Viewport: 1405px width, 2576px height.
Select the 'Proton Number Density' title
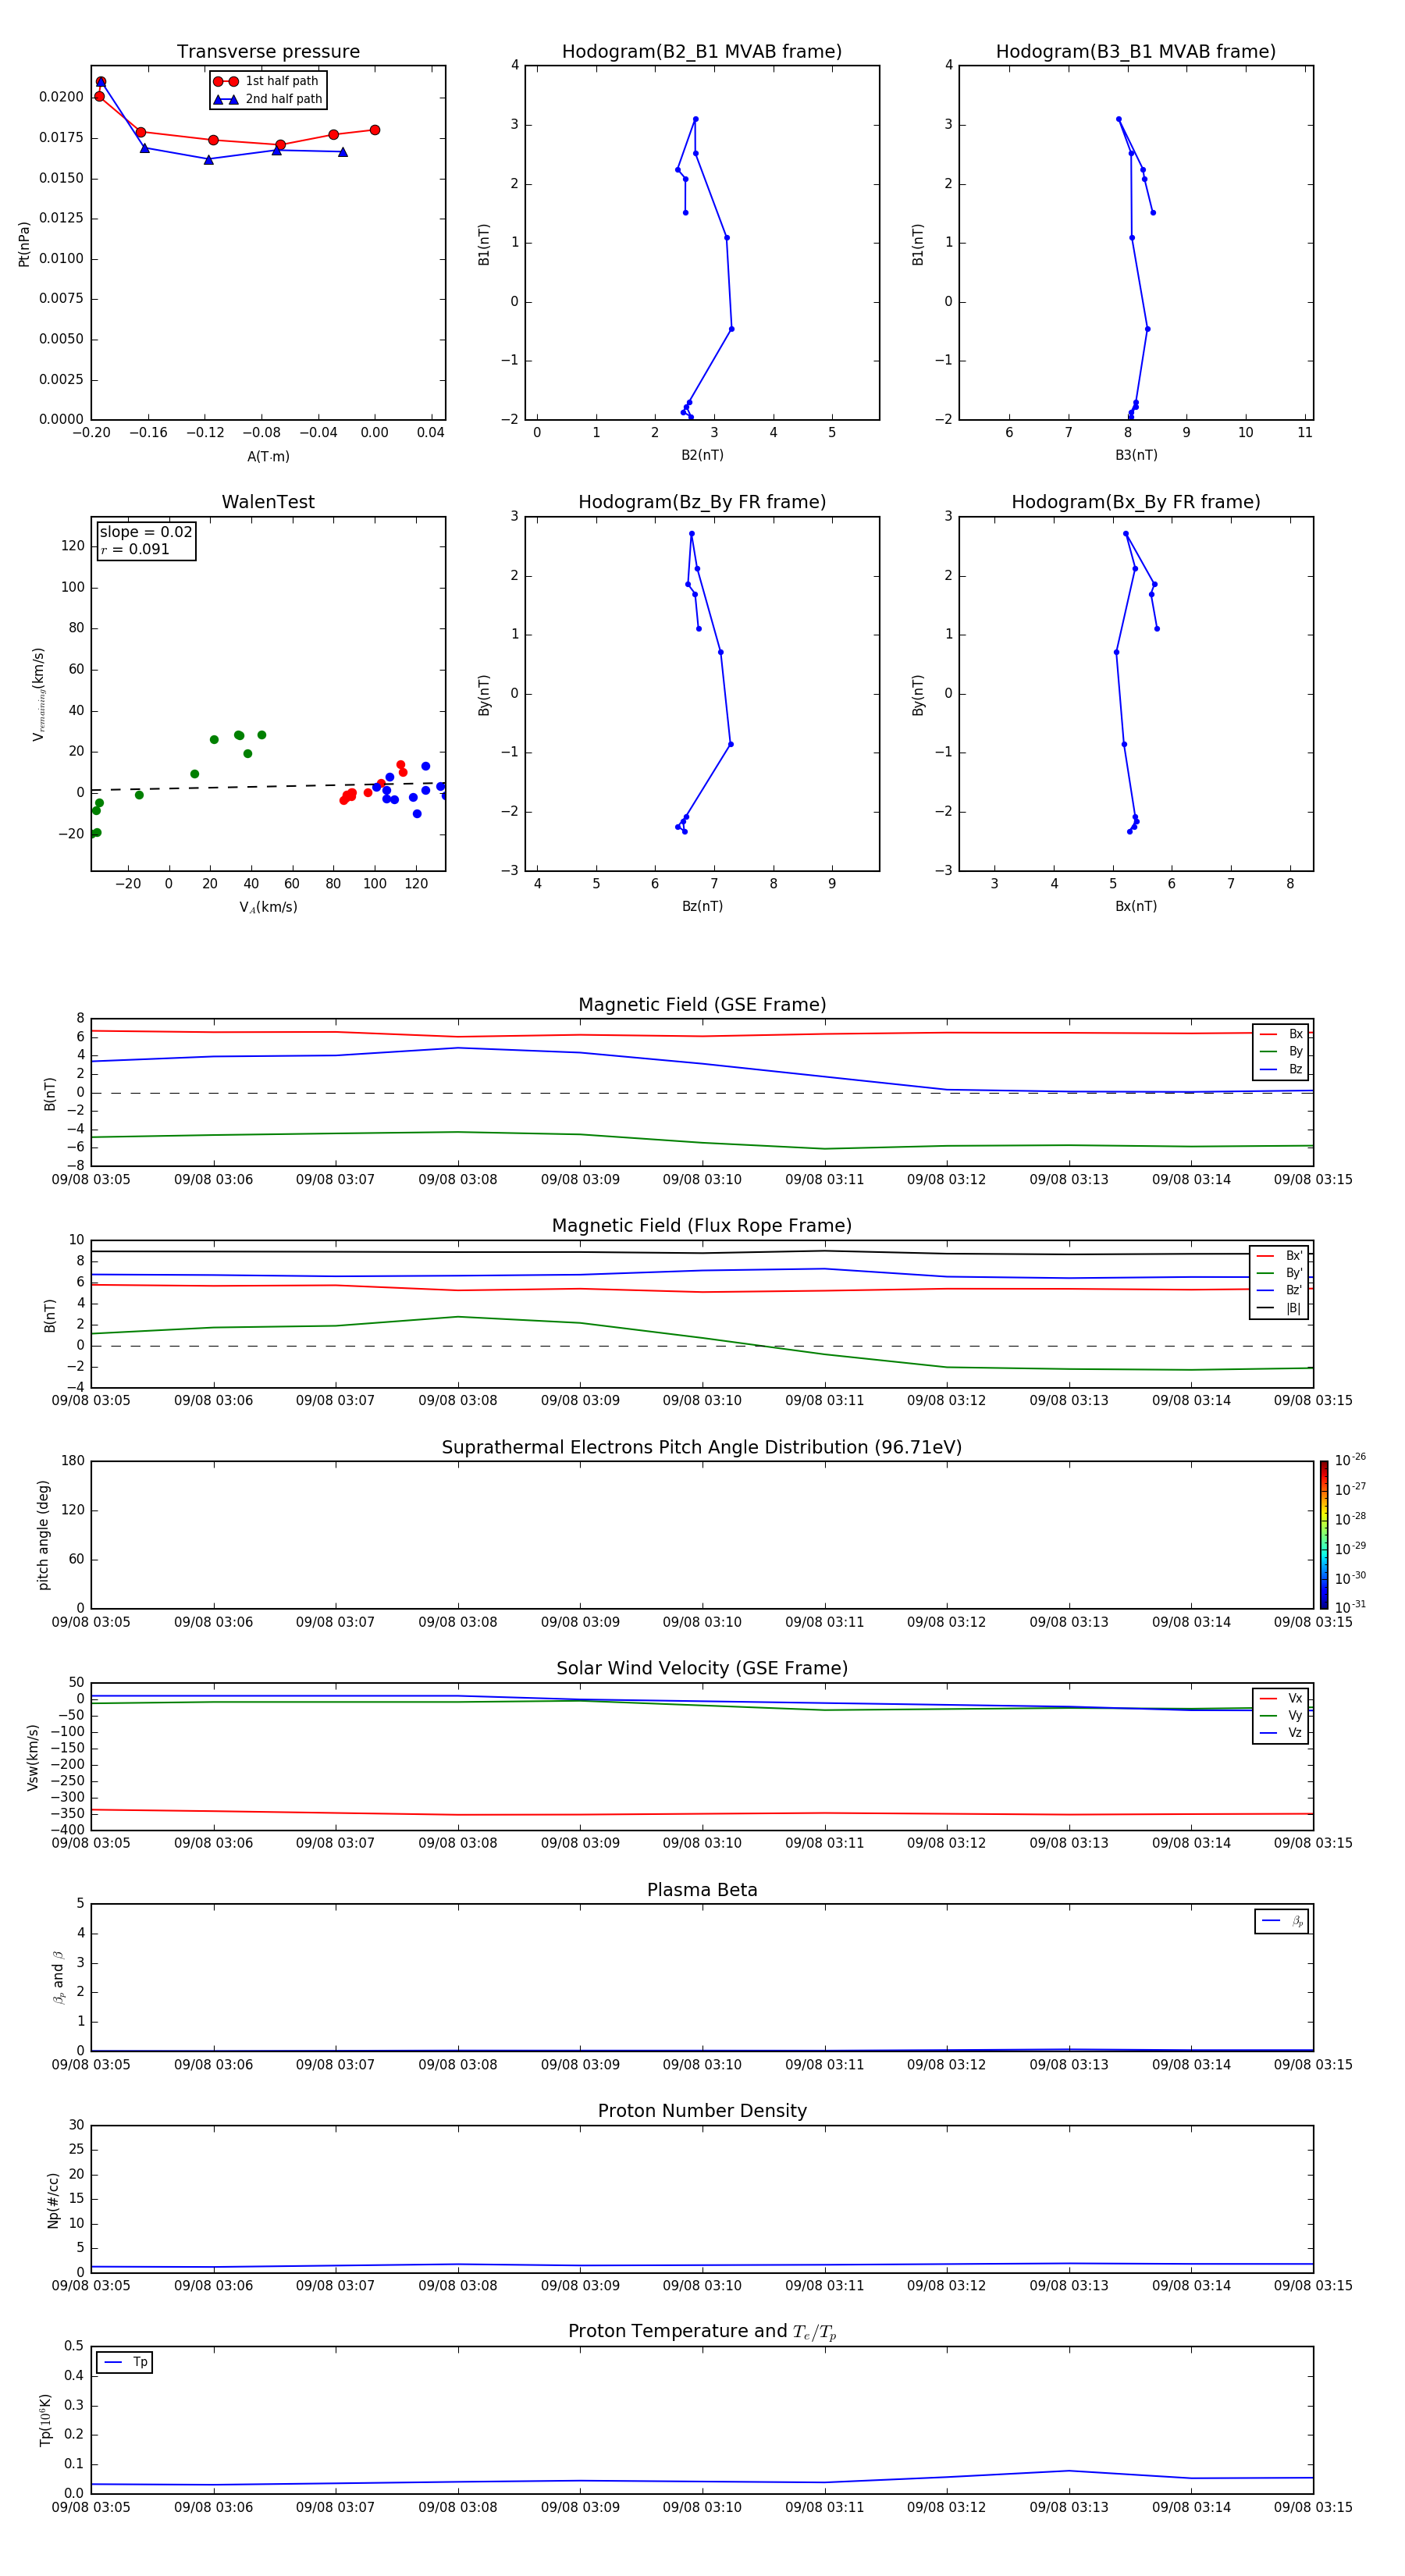point(702,2111)
